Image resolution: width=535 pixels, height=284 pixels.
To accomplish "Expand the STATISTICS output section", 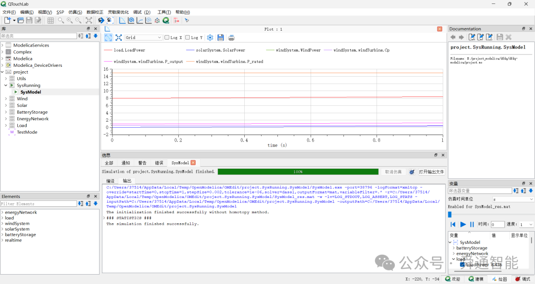I will click(x=104, y=218).
